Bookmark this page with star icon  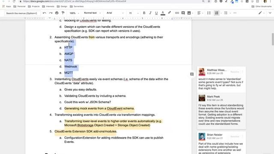[209, 1]
